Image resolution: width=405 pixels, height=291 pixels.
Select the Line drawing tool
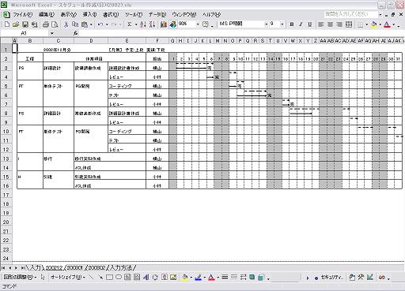click(91, 277)
